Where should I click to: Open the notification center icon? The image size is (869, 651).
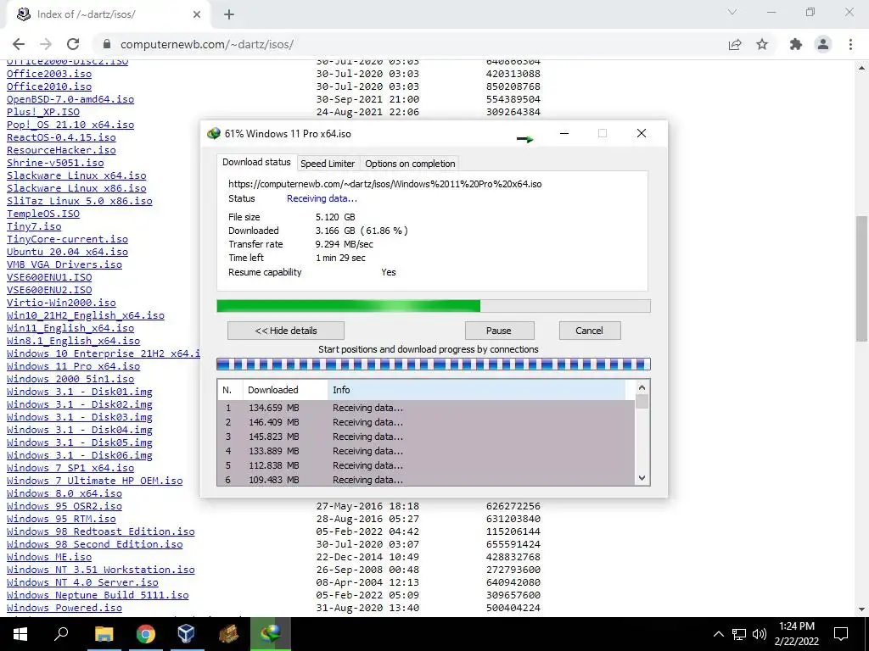click(841, 634)
